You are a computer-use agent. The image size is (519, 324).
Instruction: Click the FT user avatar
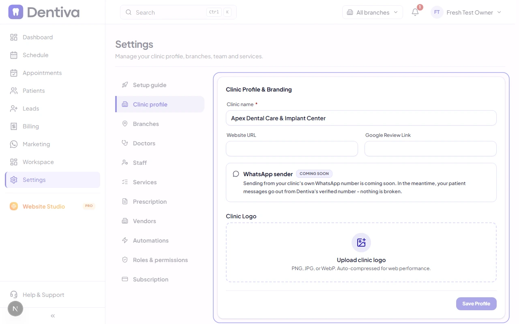click(x=437, y=12)
